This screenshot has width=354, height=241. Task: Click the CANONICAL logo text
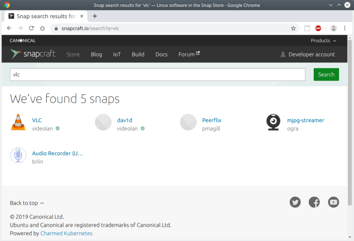(23, 41)
